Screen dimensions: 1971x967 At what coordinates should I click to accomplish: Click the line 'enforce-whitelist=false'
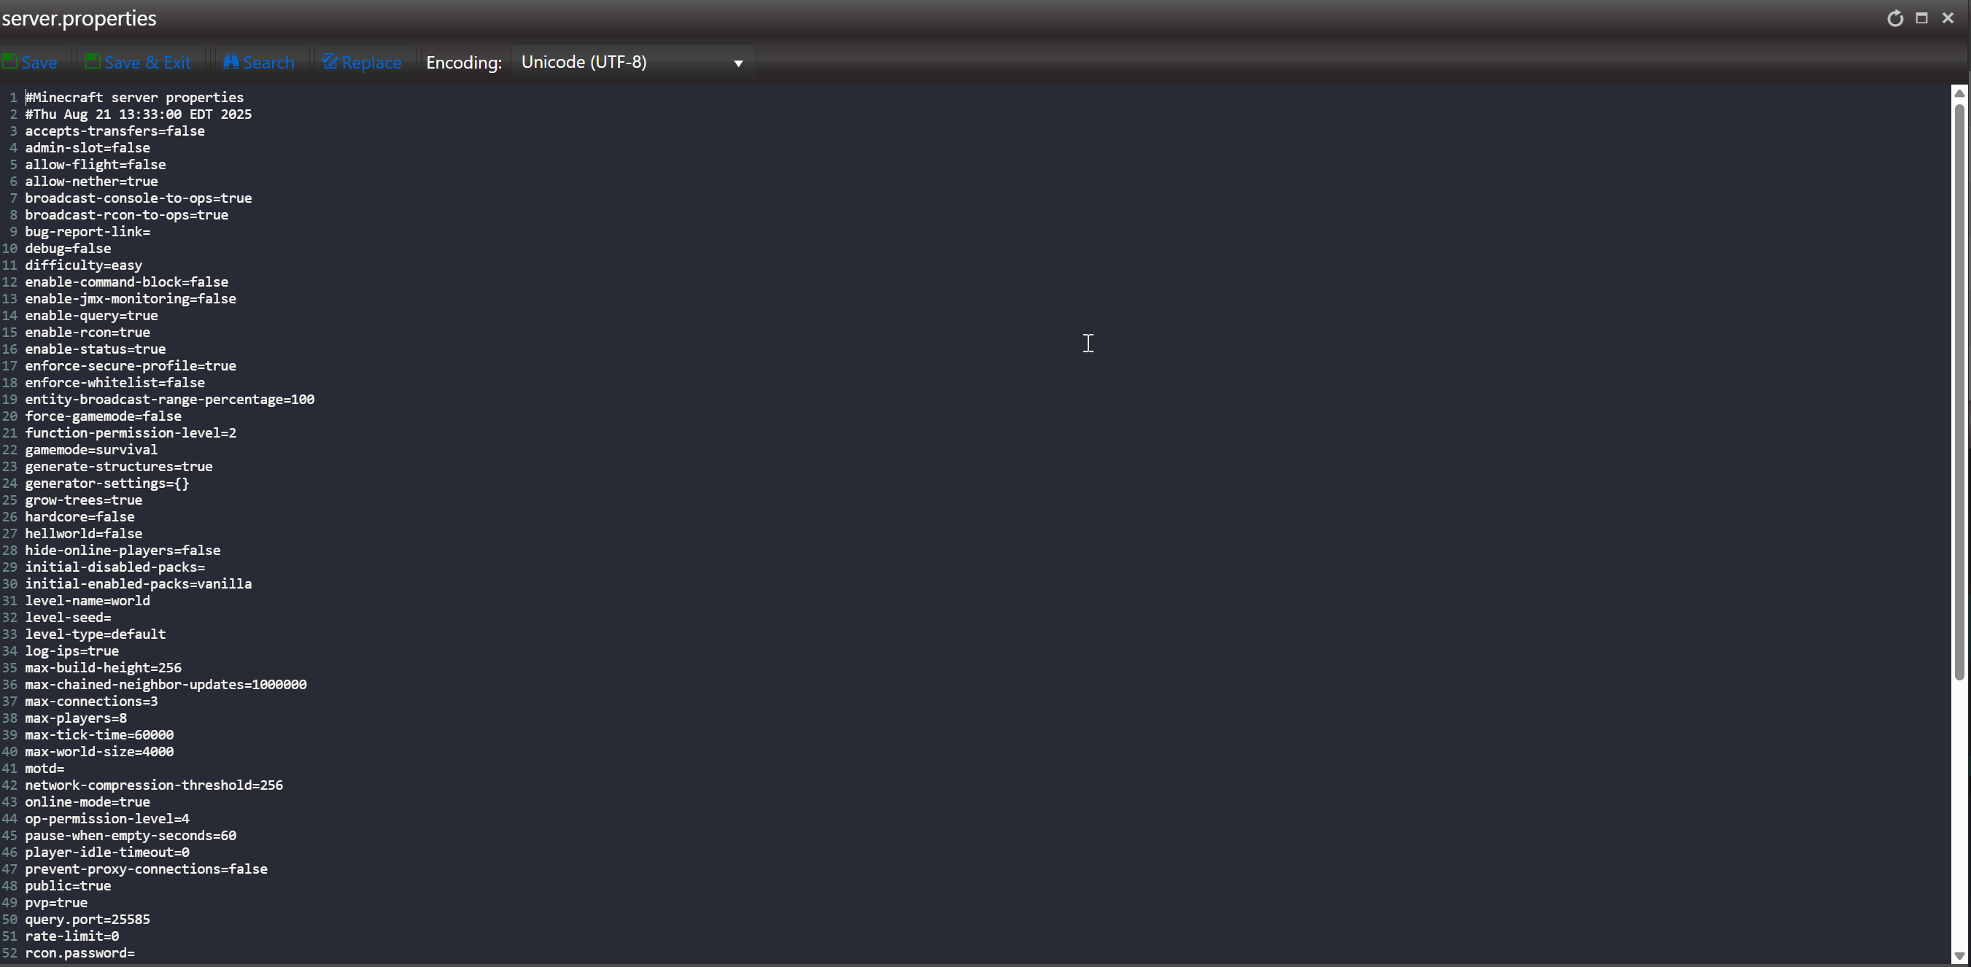point(115,383)
